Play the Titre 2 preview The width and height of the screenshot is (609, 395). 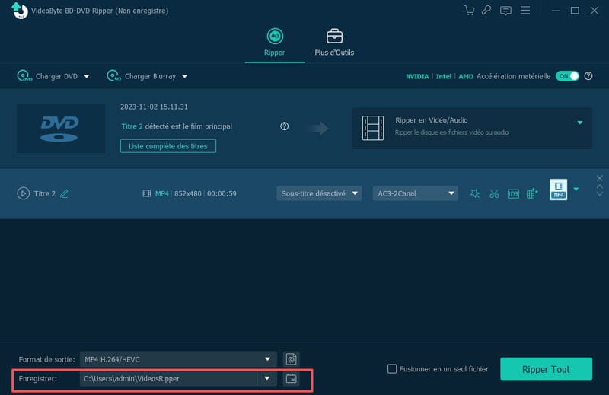click(x=23, y=194)
